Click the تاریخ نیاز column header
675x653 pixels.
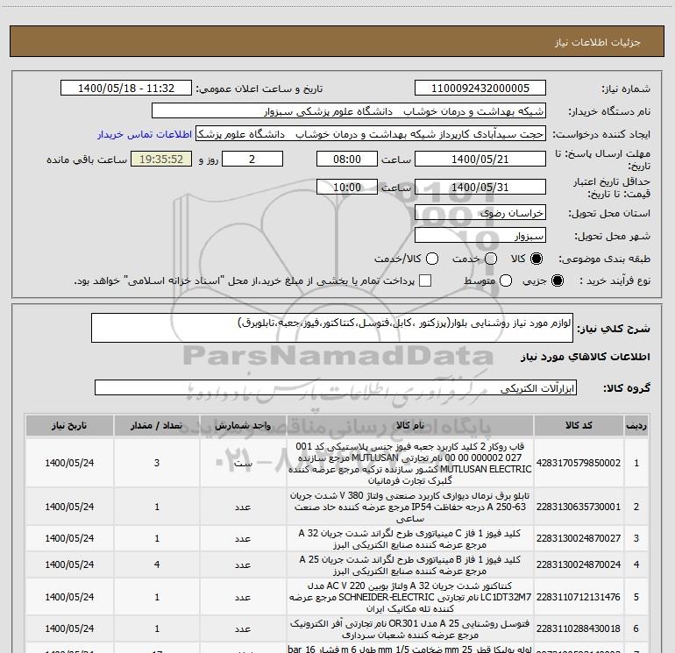69,426
